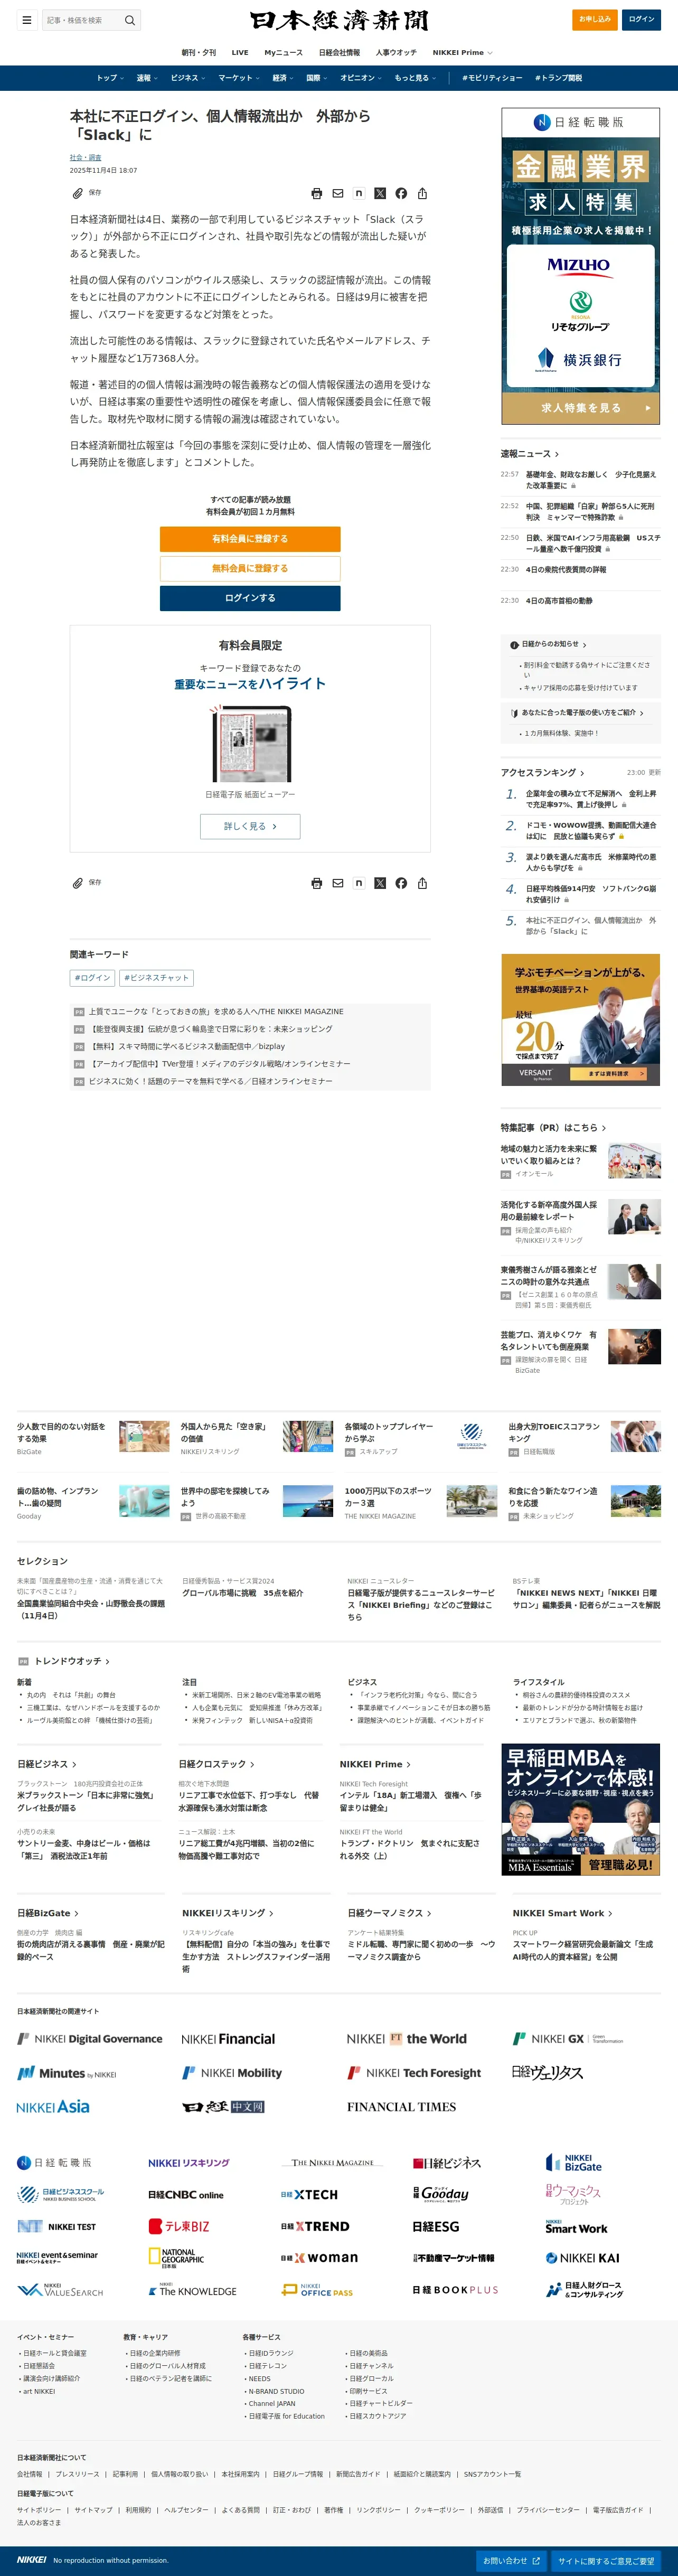Open the LIVE menu item
The height and width of the screenshot is (2576, 678).
coord(240,53)
